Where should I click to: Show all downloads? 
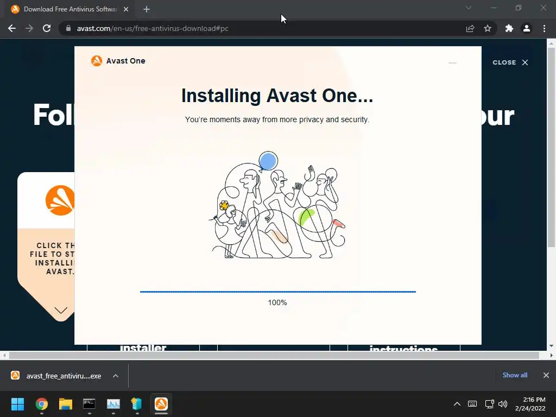pyautogui.click(x=515, y=375)
